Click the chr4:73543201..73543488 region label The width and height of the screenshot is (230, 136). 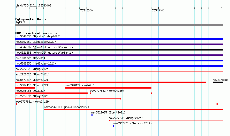(x=33, y=6)
